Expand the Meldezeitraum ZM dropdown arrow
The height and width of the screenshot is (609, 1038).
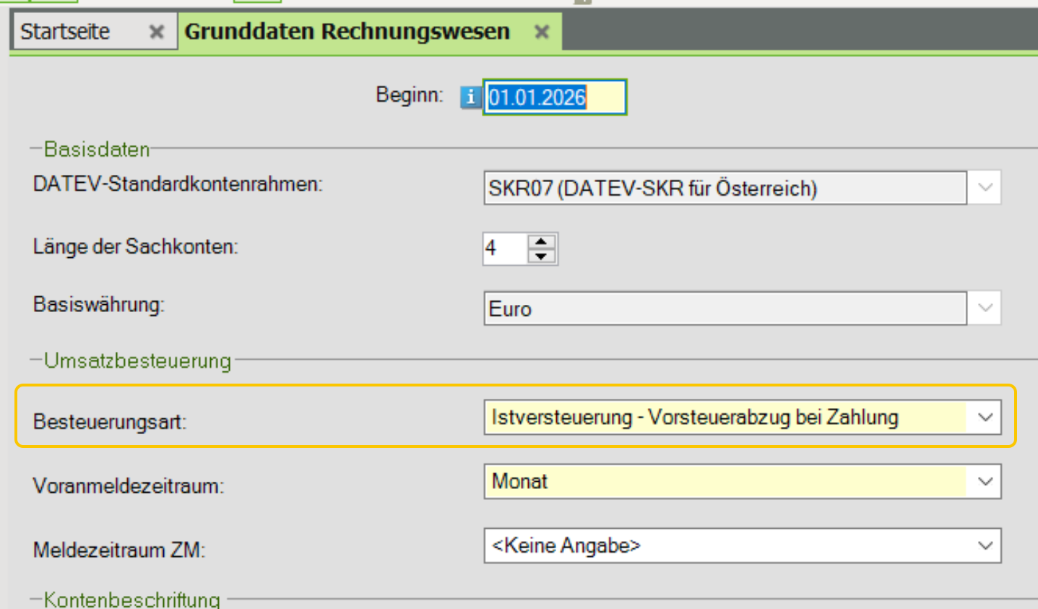tap(985, 545)
